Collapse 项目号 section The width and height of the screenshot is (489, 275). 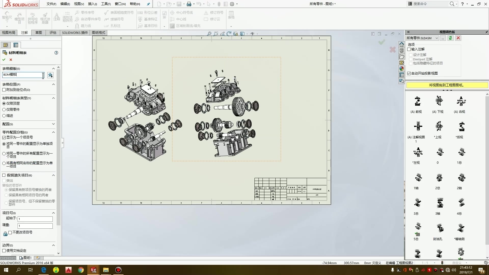(53, 213)
